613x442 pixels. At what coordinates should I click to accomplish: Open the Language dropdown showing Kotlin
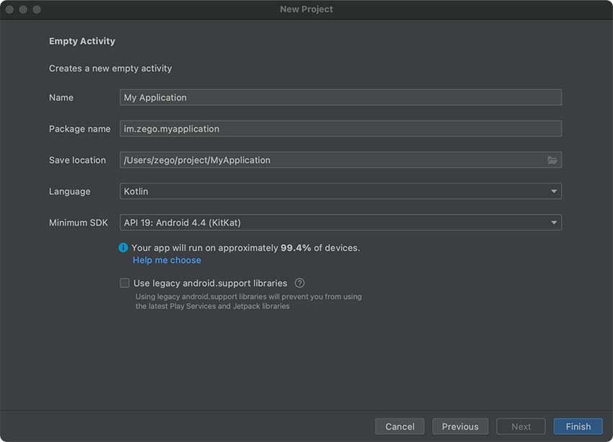[332, 191]
